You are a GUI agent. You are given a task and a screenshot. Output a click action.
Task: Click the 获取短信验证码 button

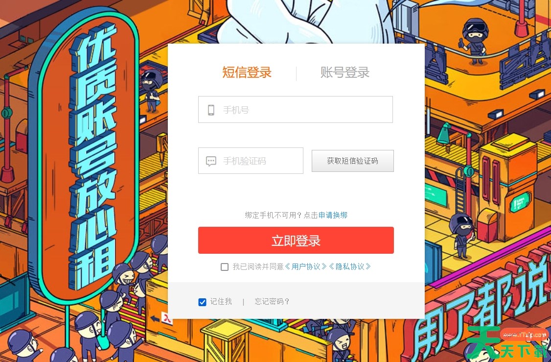coord(352,161)
